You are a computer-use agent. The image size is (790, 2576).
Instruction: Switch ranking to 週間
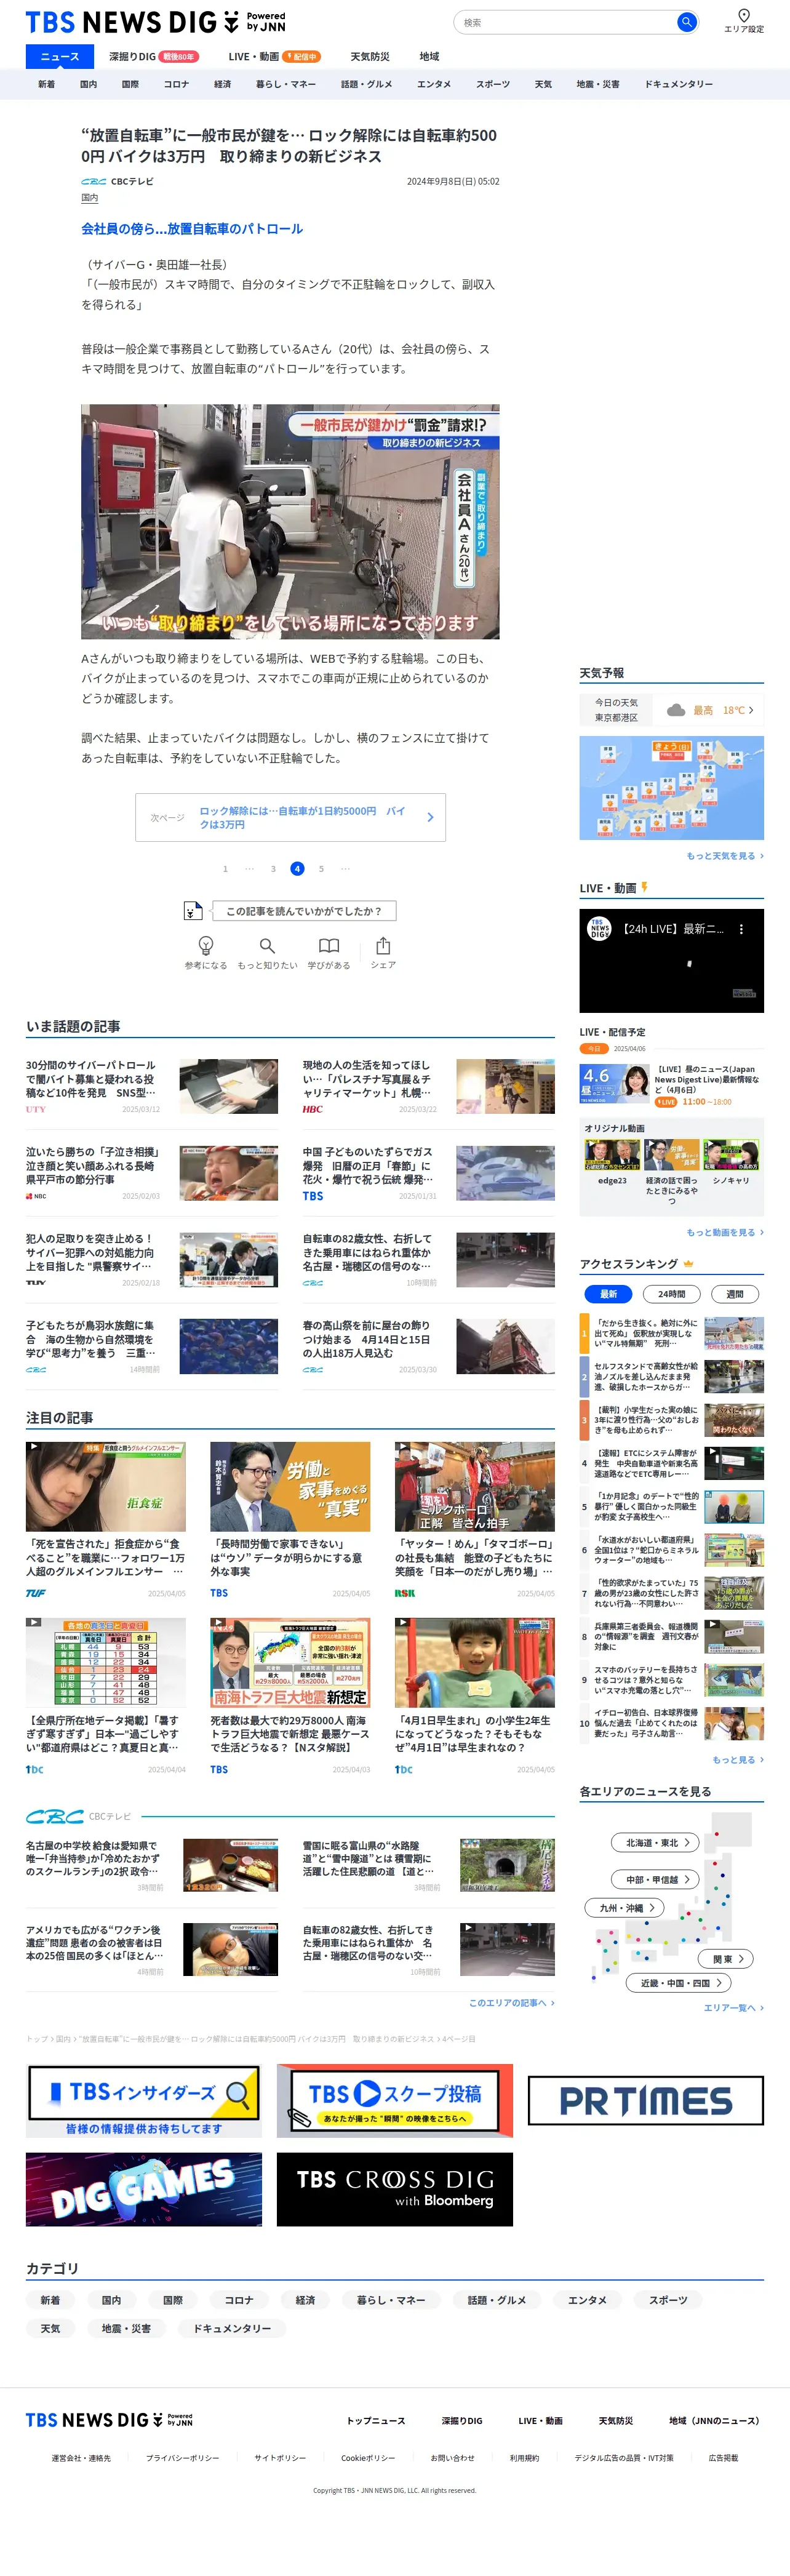735,1294
